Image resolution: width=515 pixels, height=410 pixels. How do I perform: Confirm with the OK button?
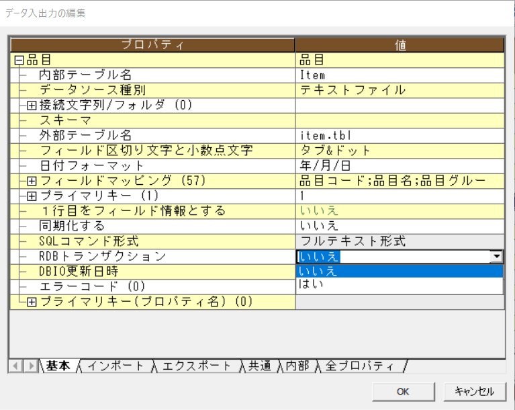[x=404, y=392]
